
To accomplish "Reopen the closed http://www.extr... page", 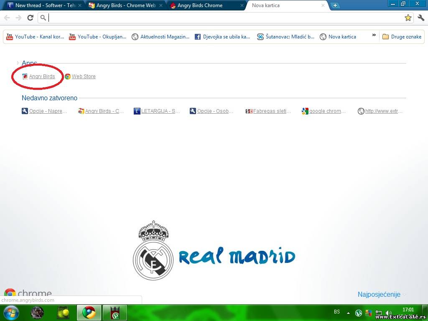I will [x=380, y=111].
